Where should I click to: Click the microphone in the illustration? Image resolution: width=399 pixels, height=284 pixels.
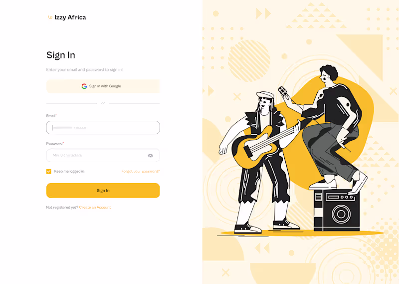pyautogui.click(x=283, y=92)
